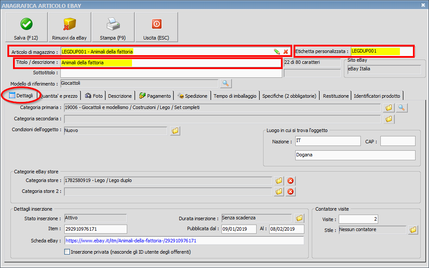Save the eBay article with Salva (F12)
Screen dimensions: 429x268
(26, 27)
